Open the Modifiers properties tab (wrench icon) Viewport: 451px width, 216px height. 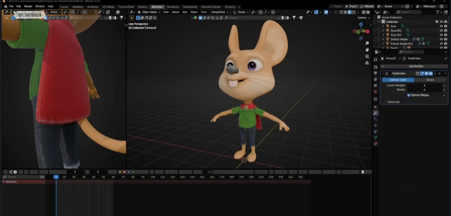[375, 113]
